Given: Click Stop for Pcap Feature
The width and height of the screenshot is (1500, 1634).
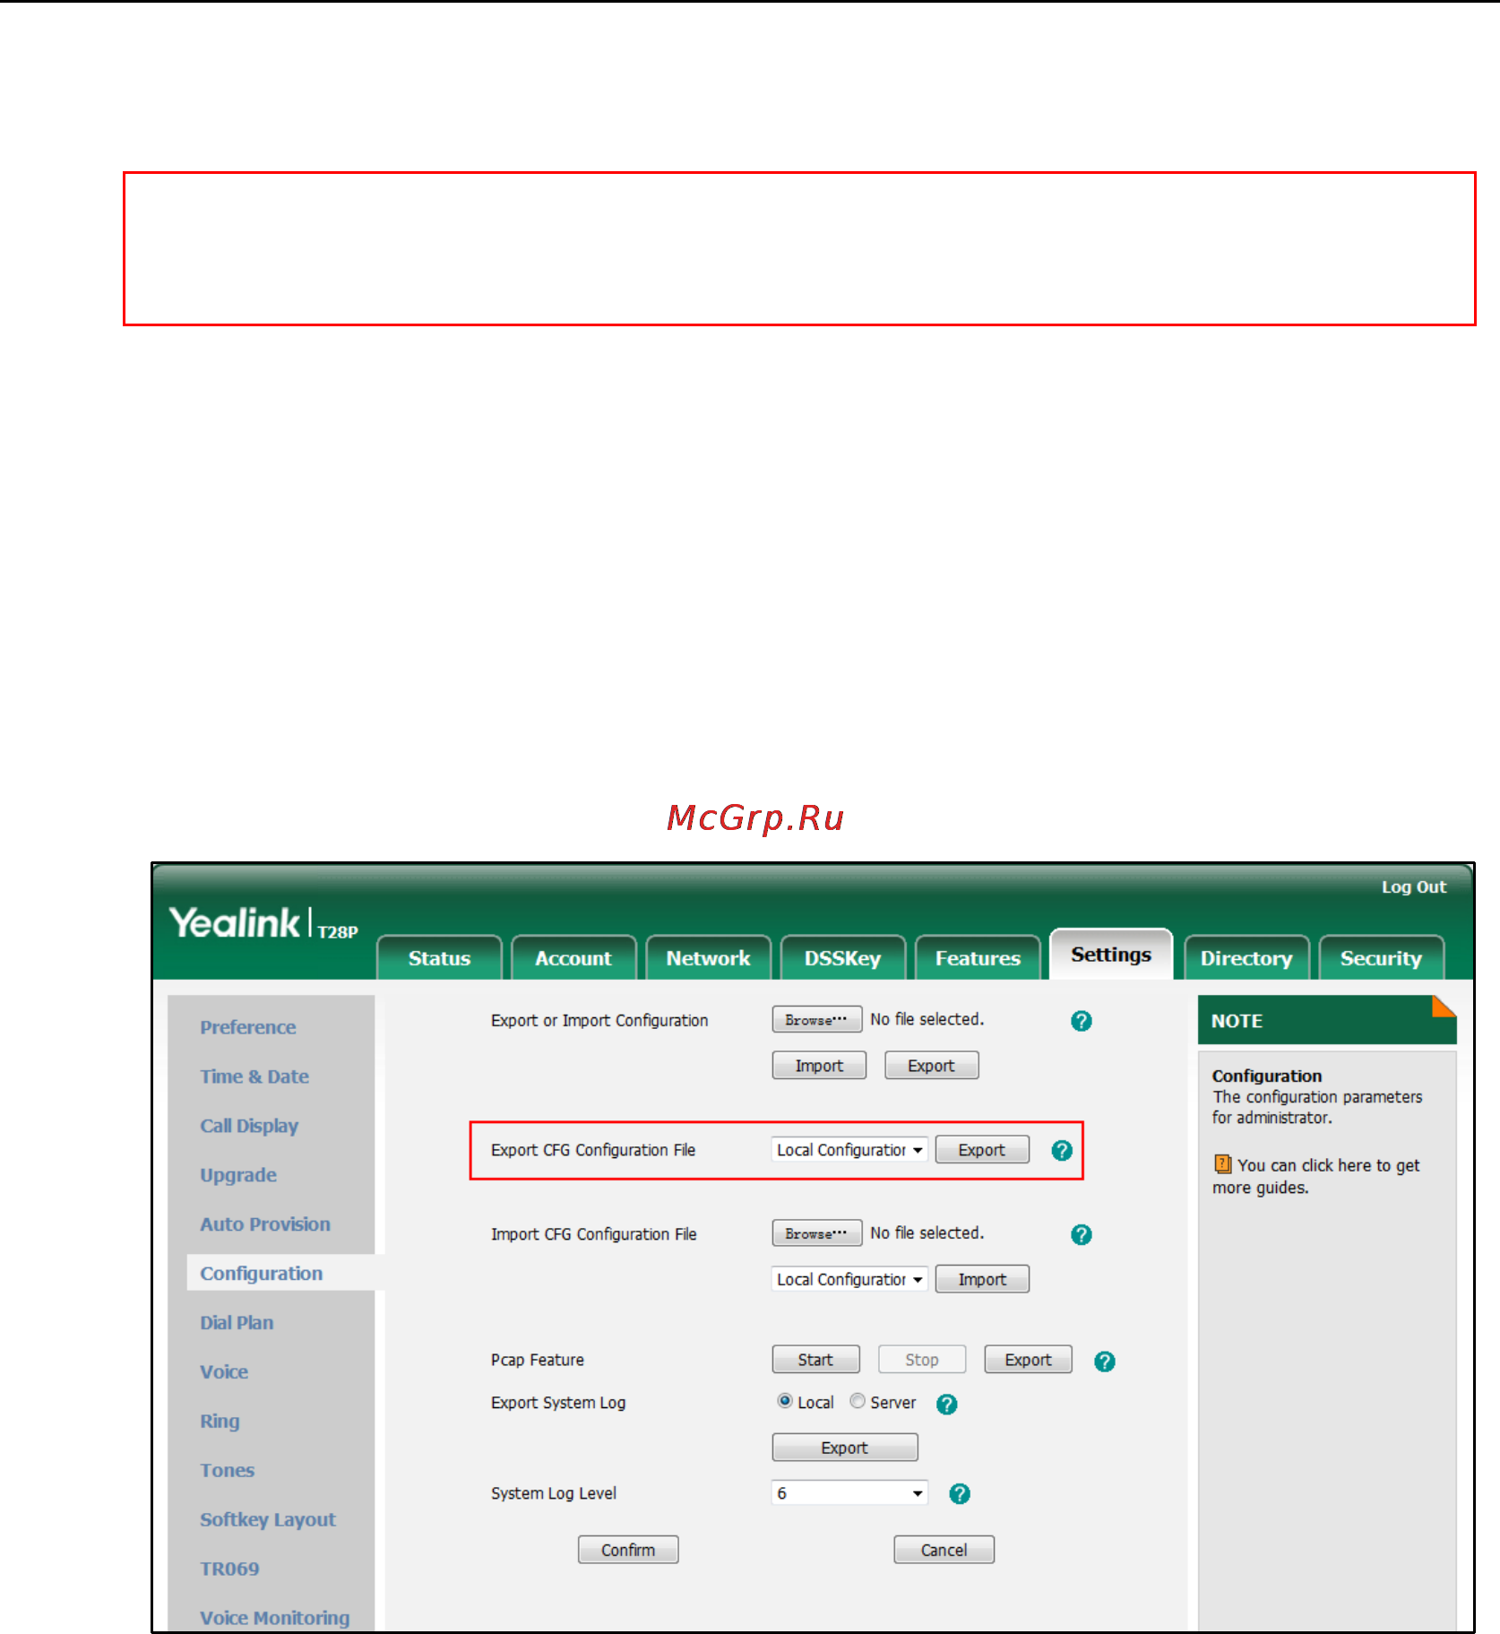Looking at the screenshot, I should 922,1360.
